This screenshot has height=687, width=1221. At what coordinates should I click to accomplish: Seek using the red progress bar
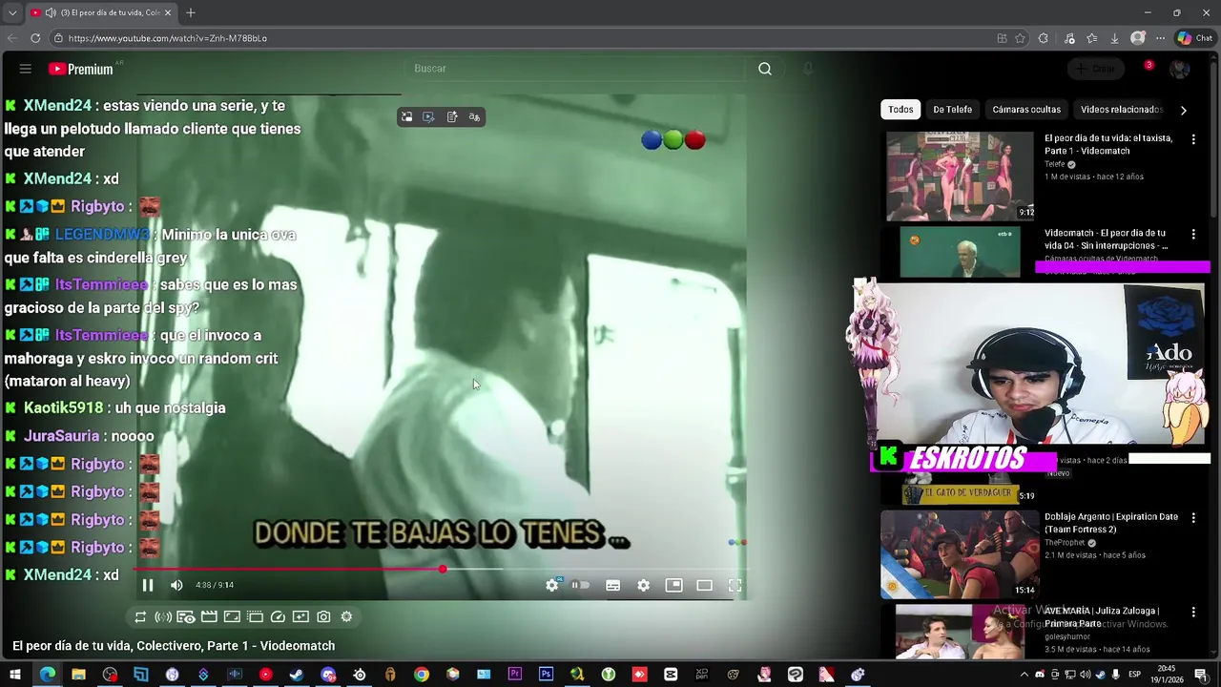pyautogui.click(x=442, y=570)
